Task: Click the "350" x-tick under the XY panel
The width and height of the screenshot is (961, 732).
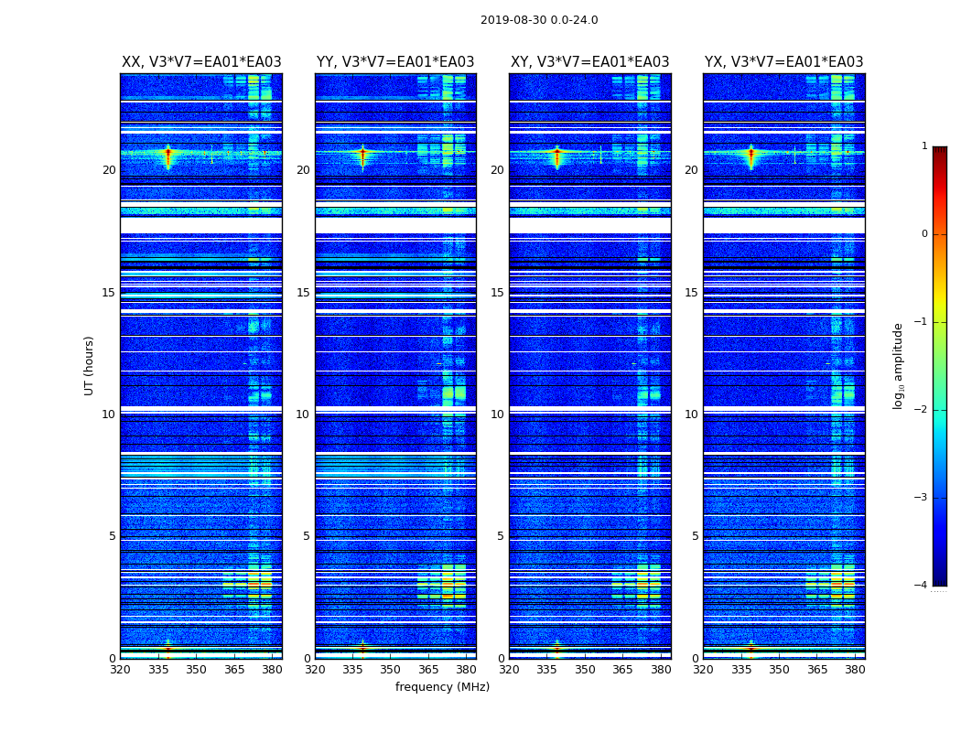Action: [585, 670]
